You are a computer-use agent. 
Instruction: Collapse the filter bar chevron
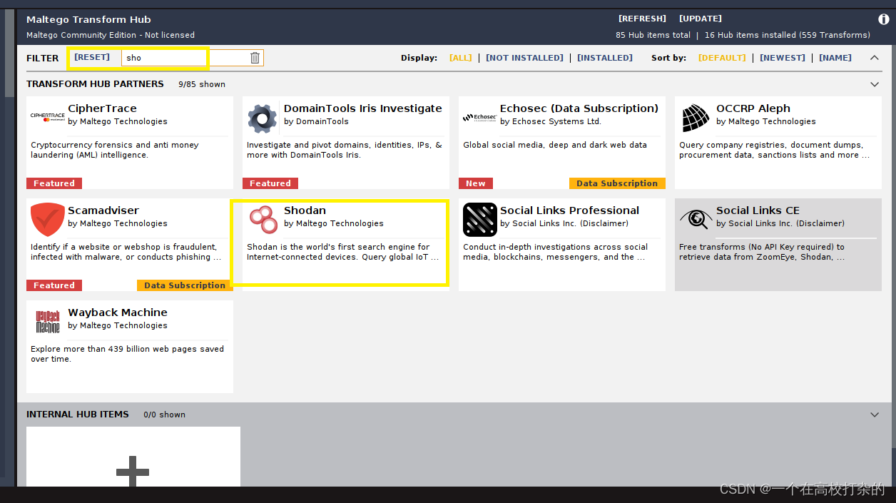point(875,58)
